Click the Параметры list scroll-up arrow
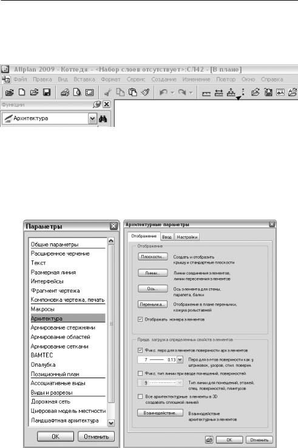This screenshot has height=448, width=298. click(x=111, y=241)
